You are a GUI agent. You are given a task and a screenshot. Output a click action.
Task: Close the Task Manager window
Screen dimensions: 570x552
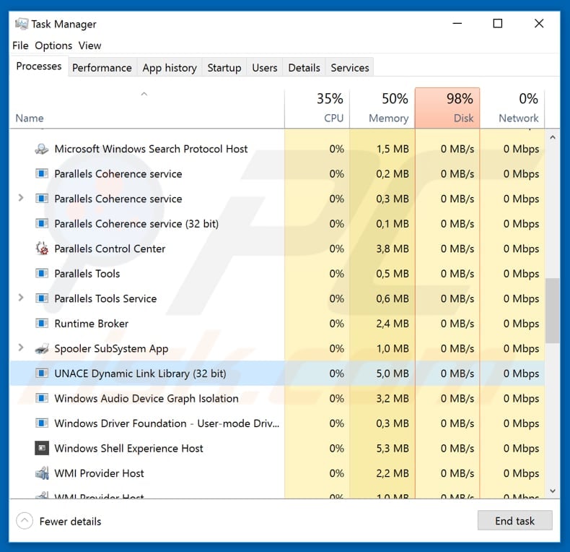[x=539, y=23]
